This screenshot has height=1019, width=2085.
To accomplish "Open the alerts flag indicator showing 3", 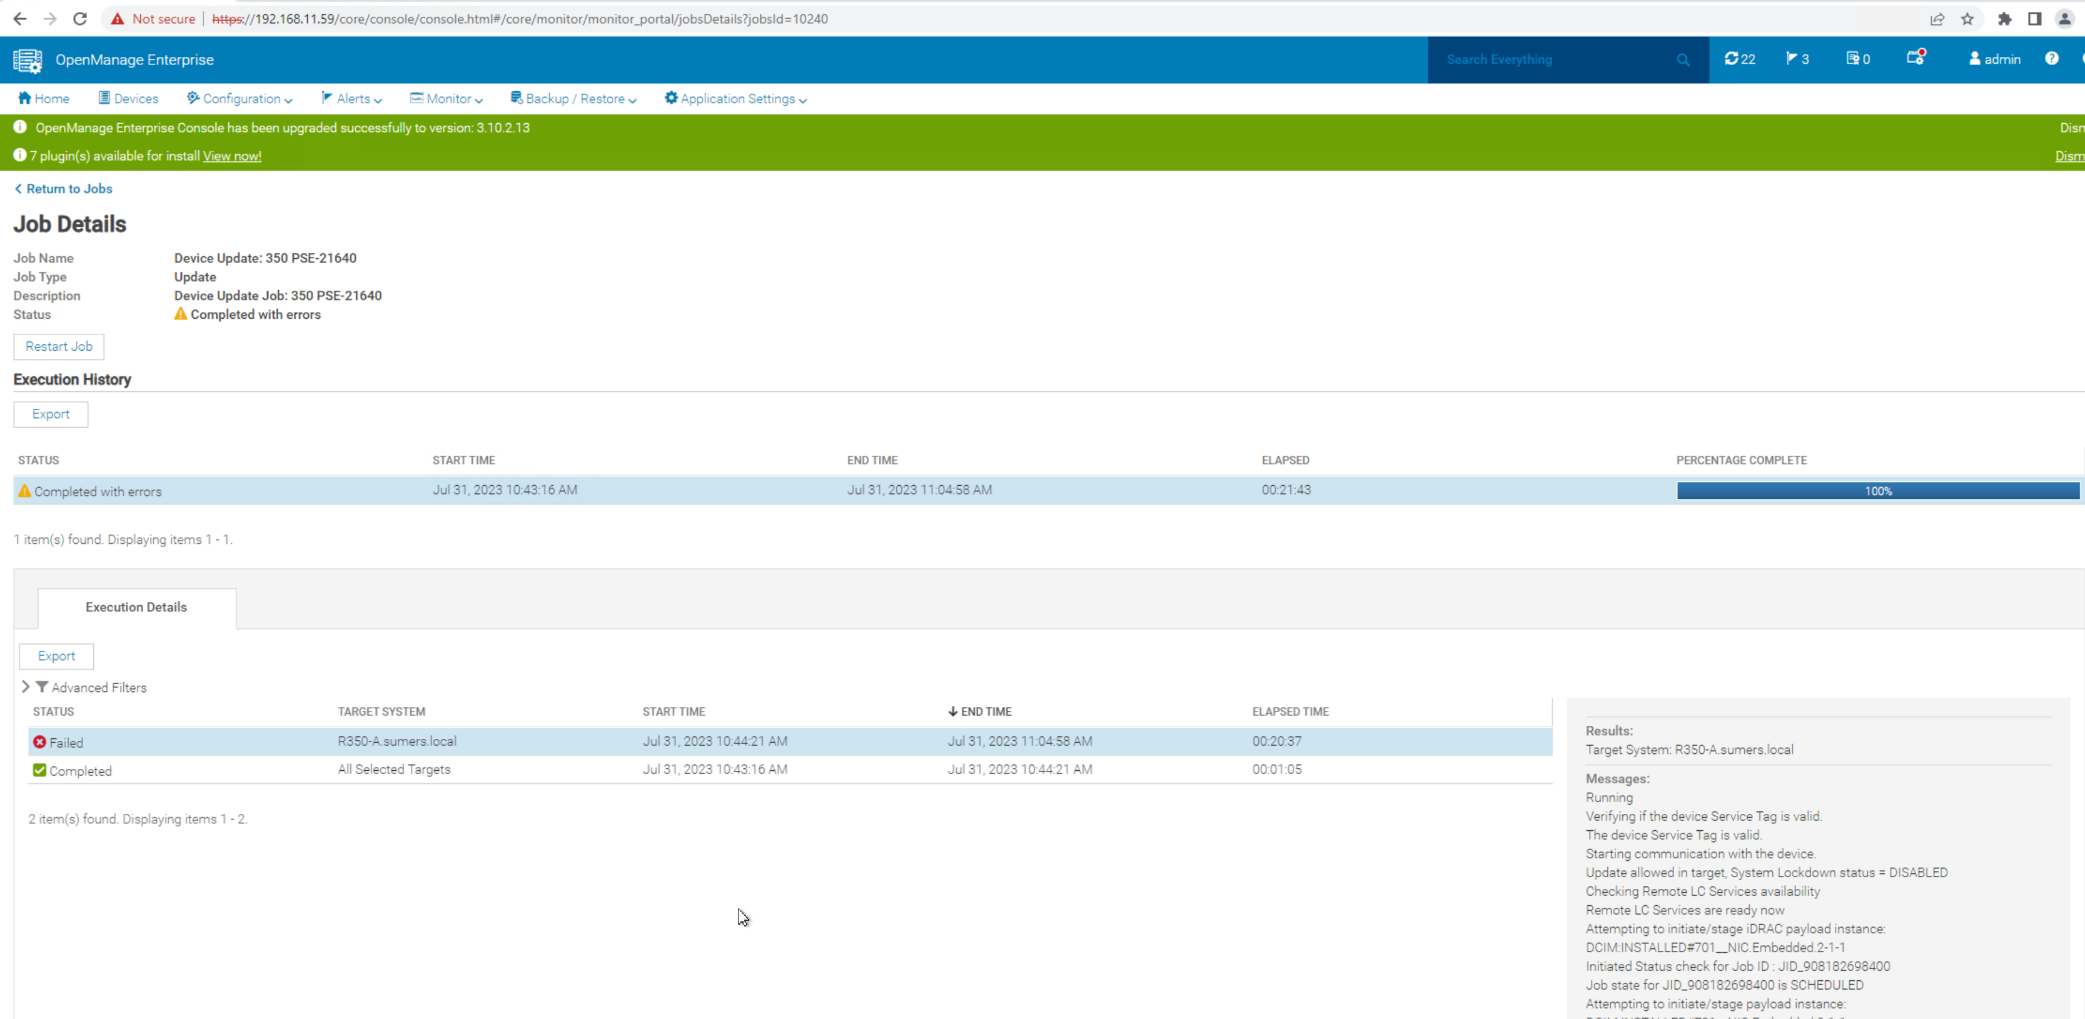I will [x=1798, y=58].
